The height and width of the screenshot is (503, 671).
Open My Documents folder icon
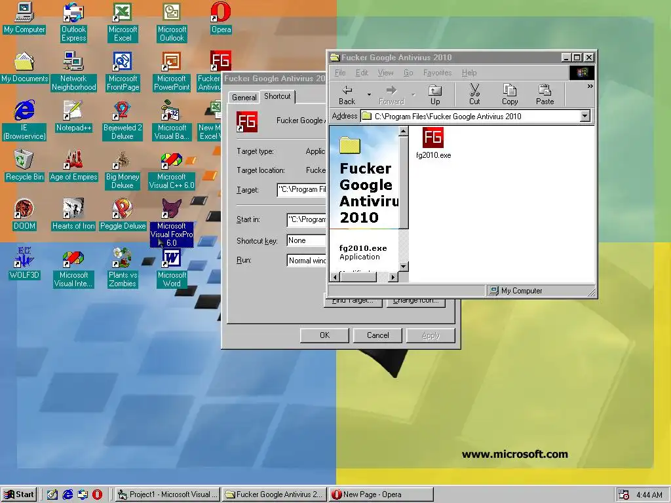pyautogui.click(x=24, y=67)
